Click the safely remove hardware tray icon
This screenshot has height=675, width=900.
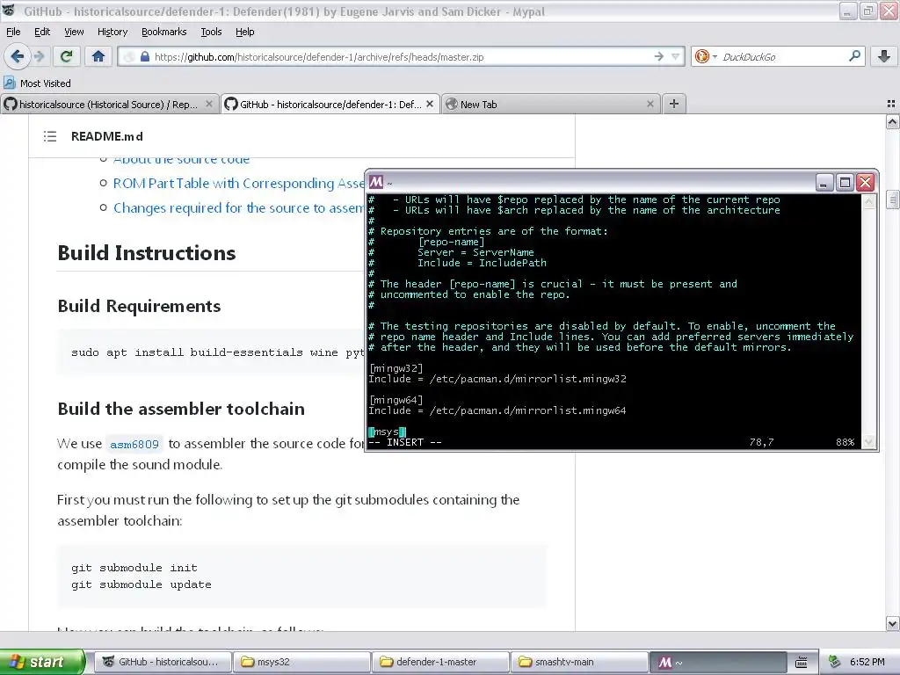[835, 662]
